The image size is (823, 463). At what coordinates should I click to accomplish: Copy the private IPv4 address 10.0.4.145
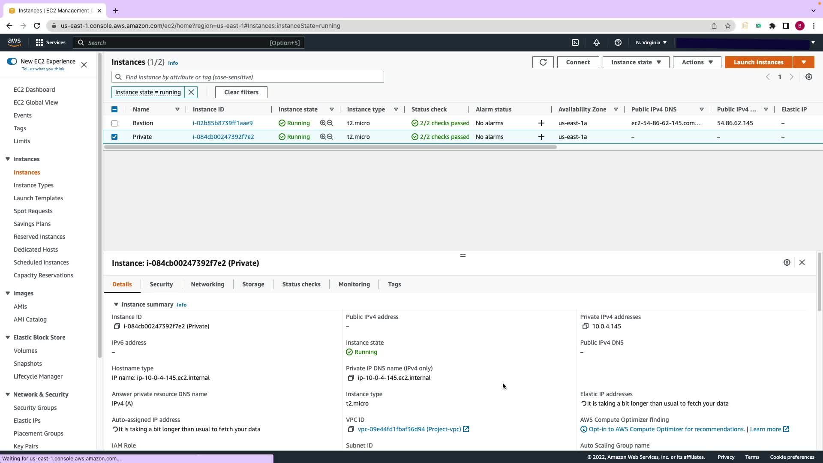point(585,326)
